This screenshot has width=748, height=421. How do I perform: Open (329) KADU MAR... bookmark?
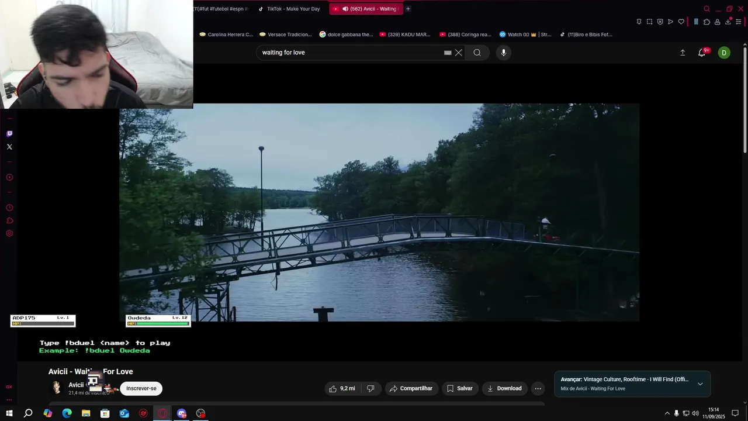[405, 34]
